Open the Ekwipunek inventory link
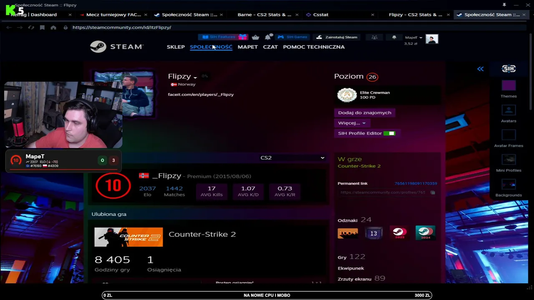The image size is (534, 300). 351,268
